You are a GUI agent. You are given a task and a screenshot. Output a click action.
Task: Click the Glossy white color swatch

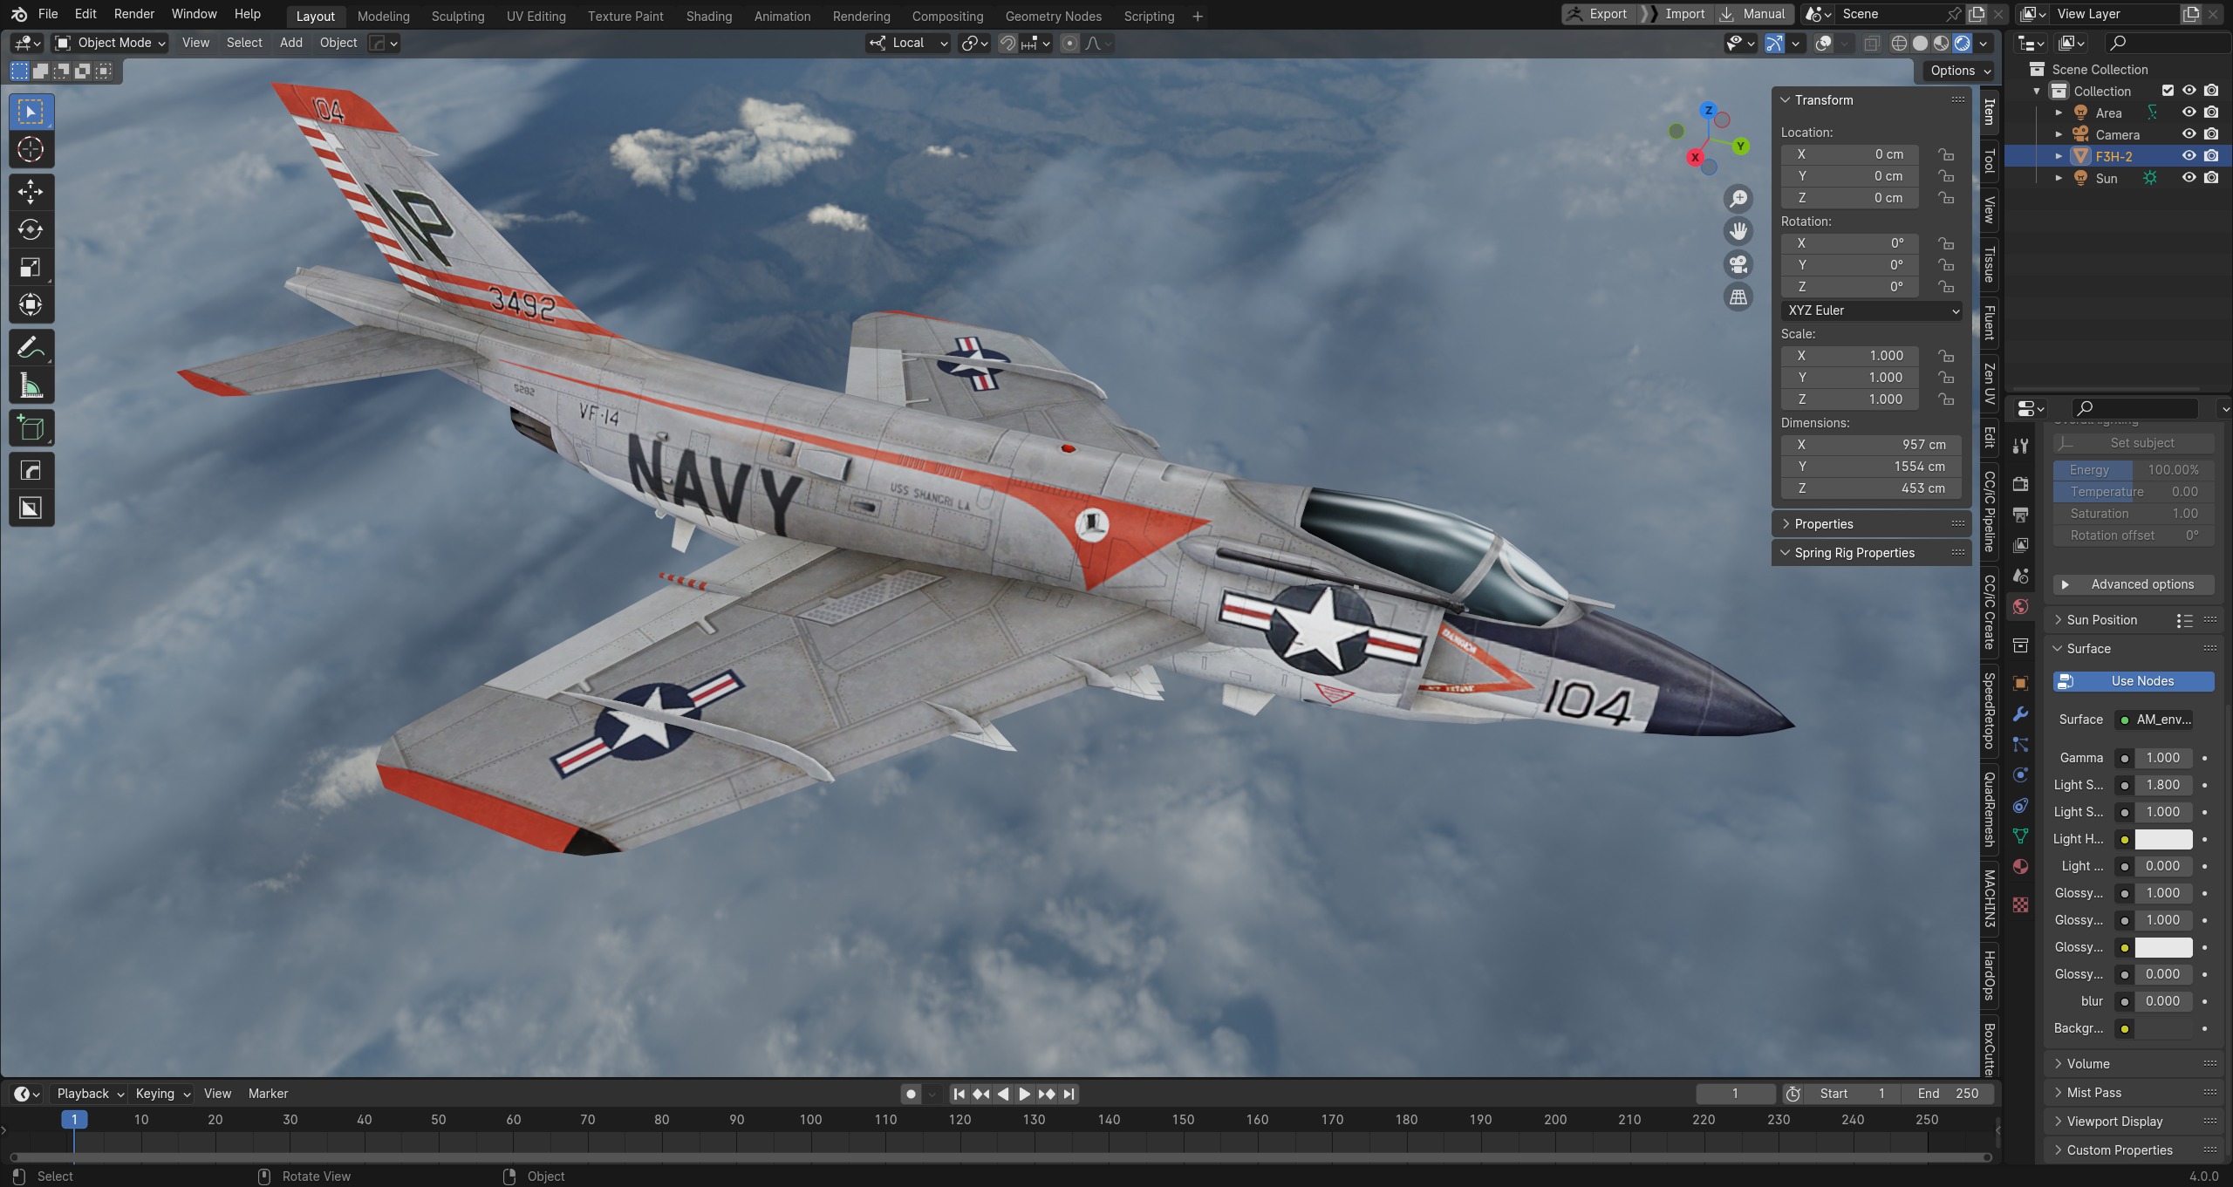coord(2163,947)
